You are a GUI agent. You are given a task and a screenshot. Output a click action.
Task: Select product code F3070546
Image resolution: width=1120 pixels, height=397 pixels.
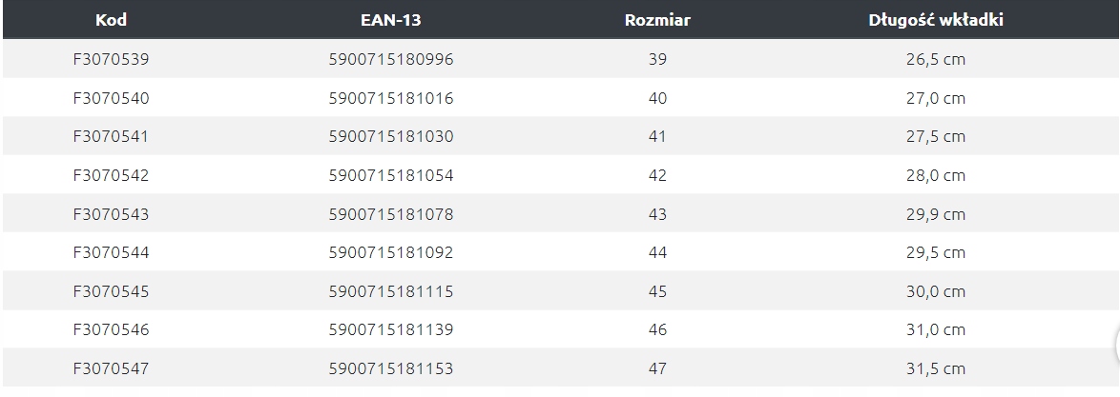pos(112,329)
